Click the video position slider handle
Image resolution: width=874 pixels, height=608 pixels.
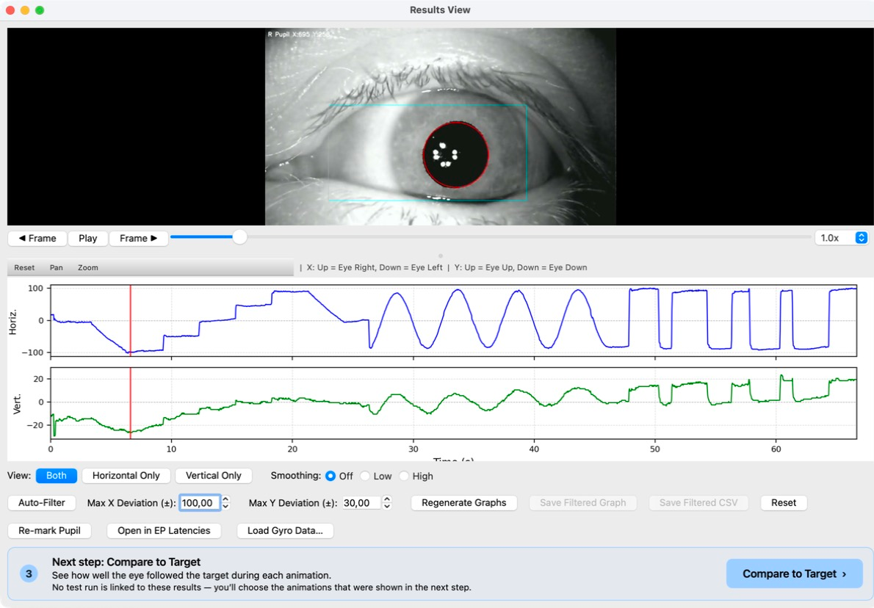(239, 237)
